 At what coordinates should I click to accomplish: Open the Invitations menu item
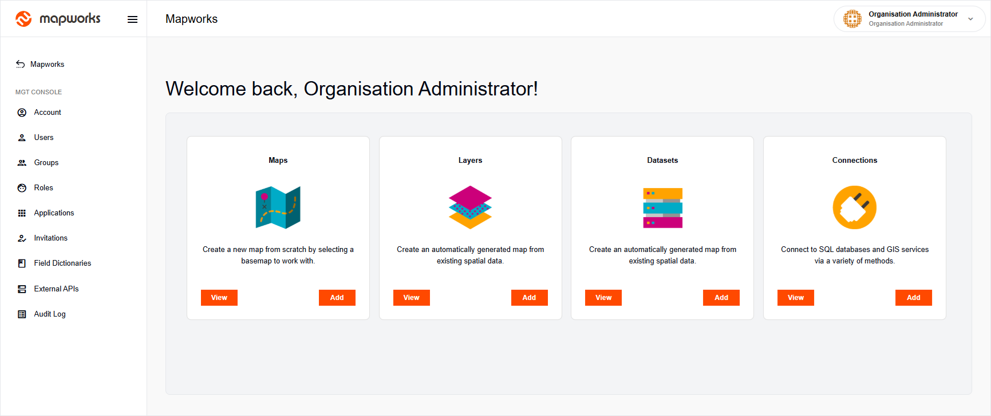[50, 238]
